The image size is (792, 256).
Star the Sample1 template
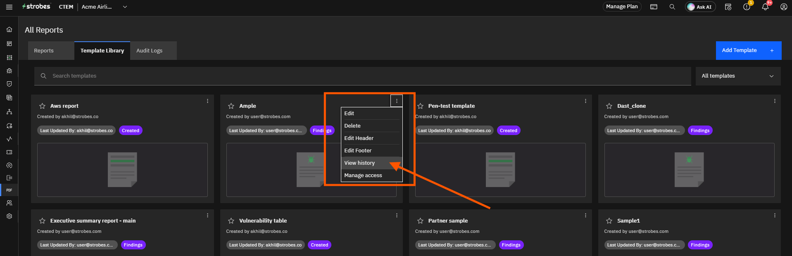coord(609,221)
